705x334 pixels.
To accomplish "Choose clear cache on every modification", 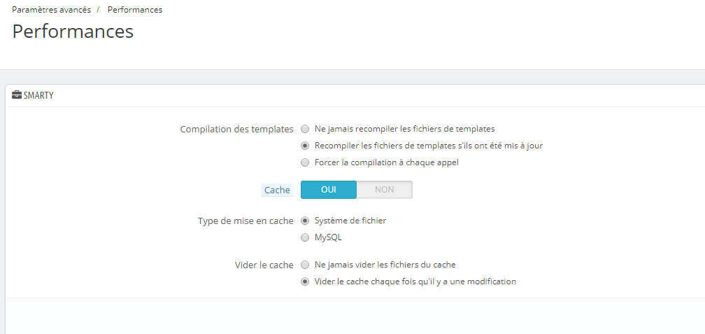I will tap(305, 281).
